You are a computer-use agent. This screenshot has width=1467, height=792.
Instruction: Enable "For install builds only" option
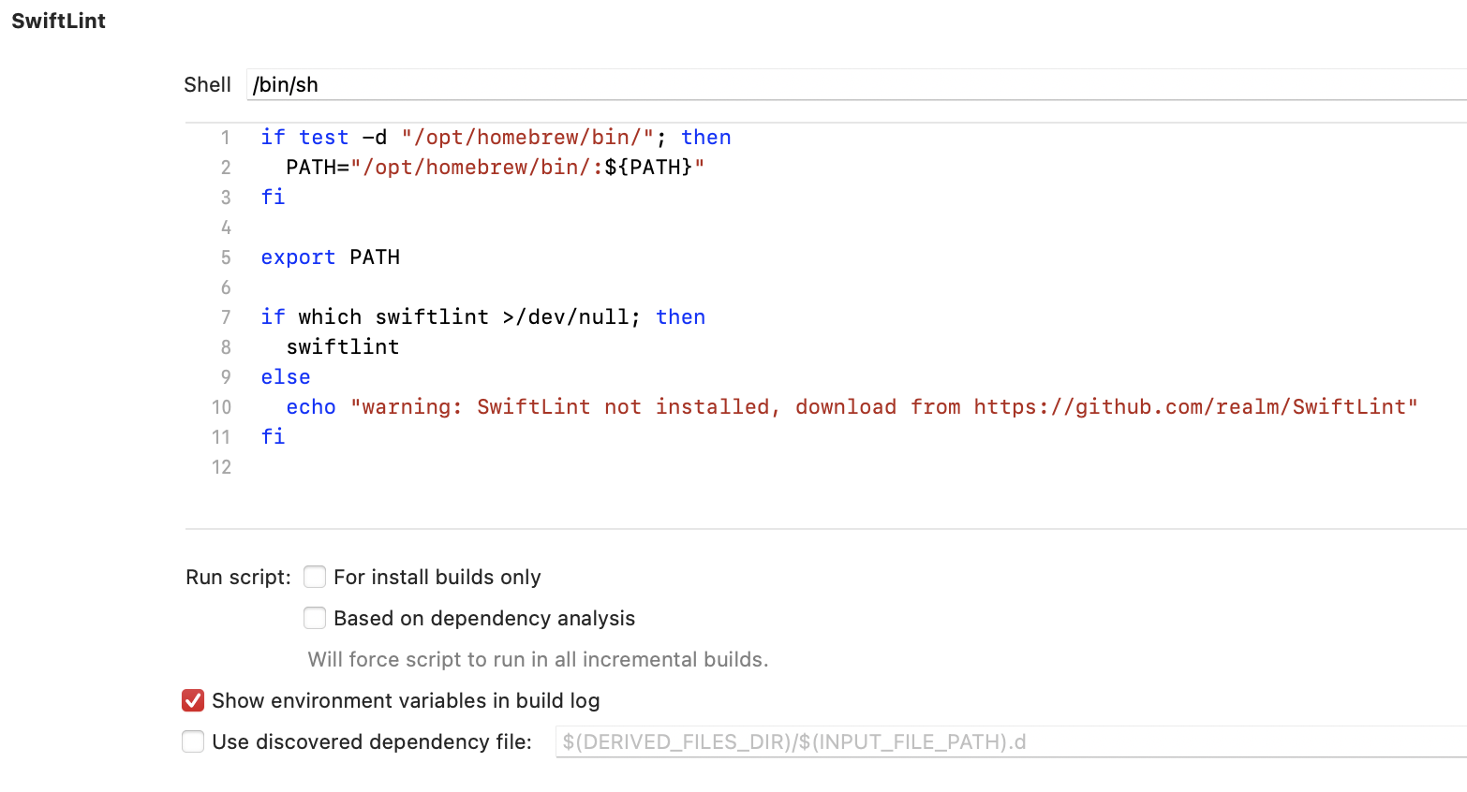pos(315,577)
